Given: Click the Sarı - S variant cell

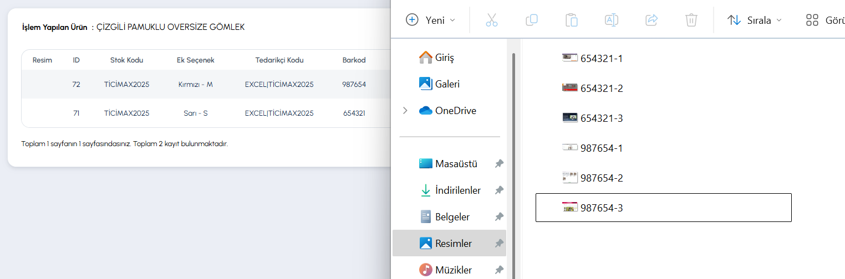Looking at the screenshot, I should tap(196, 113).
